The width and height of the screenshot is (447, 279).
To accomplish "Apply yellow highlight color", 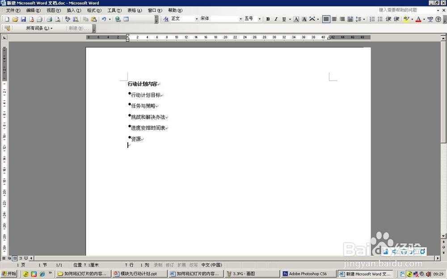I will 406,19.
